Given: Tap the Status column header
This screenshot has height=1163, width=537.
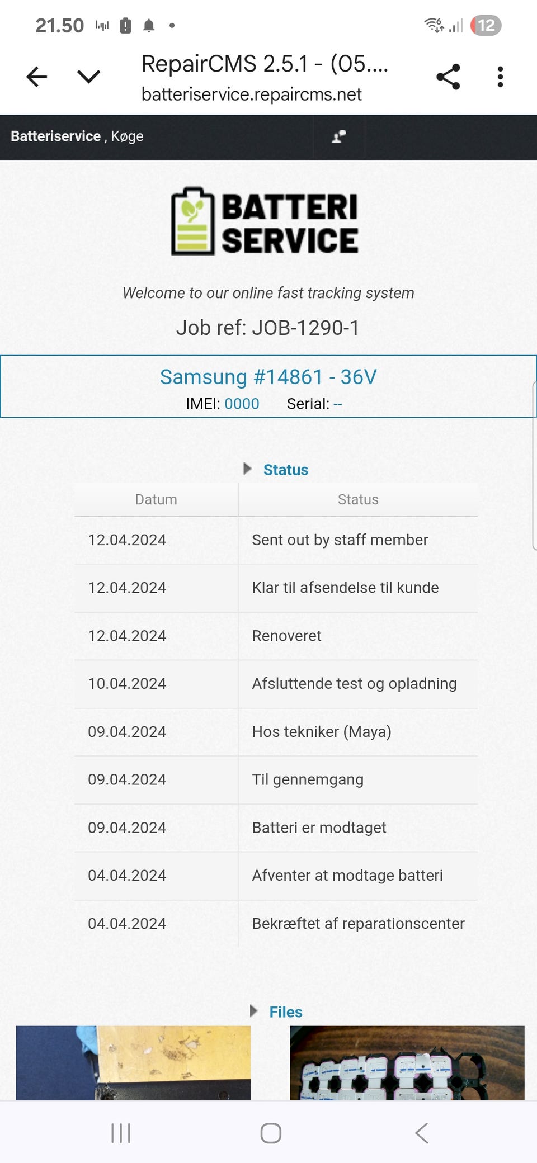Looking at the screenshot, I should coord(358,499).
